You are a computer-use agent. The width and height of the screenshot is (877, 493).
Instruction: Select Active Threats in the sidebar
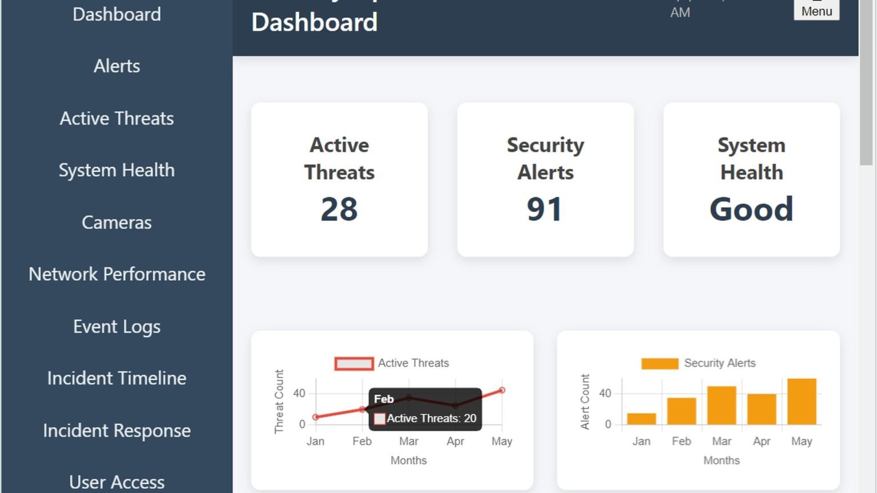click(116, 118)
